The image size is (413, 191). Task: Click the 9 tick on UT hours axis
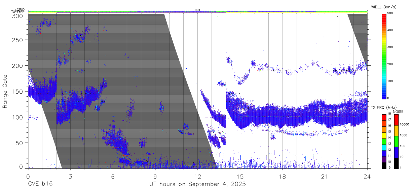pyautogui.click(x=155, y=176)
